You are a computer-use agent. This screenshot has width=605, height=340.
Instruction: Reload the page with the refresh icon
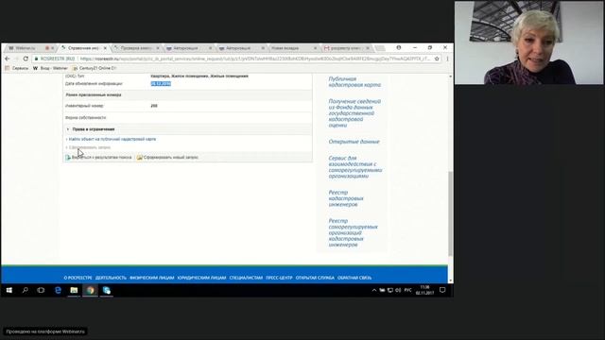pos(26,59)
